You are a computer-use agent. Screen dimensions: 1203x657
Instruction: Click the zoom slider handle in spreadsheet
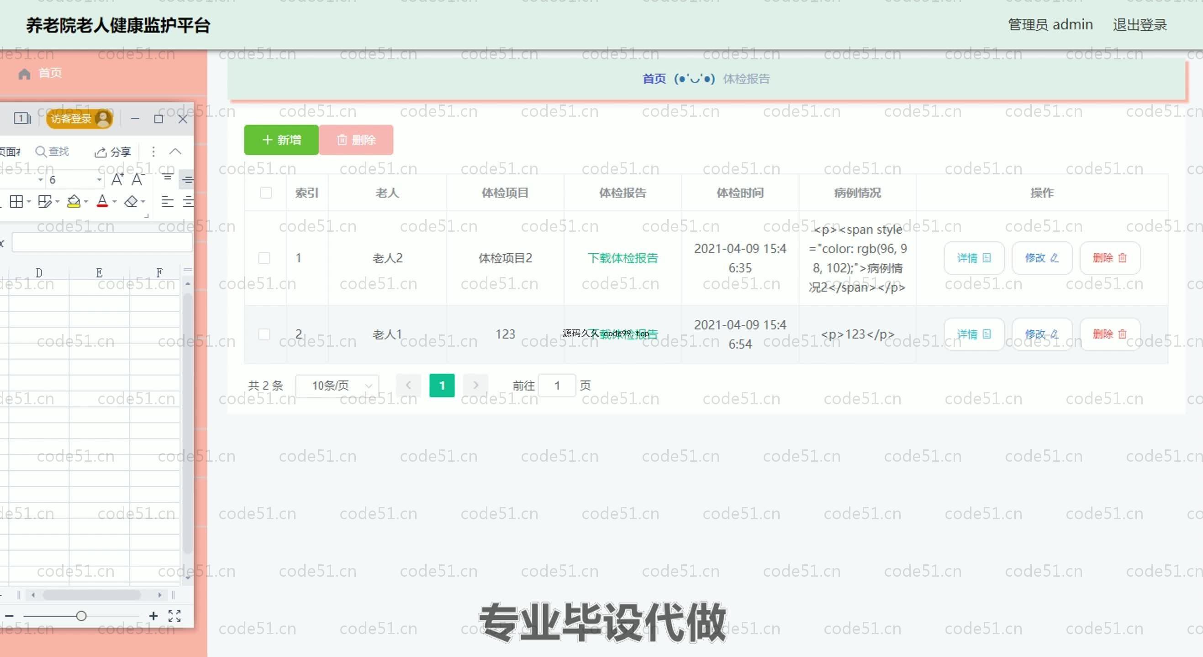[81, 616]
